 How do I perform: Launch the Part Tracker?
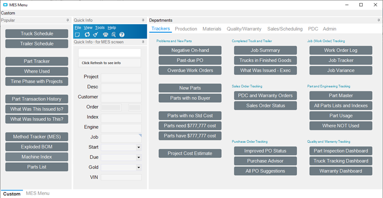[37, 62]
